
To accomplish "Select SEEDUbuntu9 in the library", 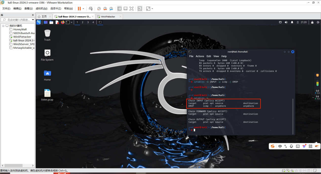I will 22,33.
